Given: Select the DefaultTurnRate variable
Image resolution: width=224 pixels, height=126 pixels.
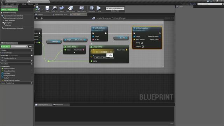Looking at the screenshot, I should pyautogui.click(x=9, y=69).
